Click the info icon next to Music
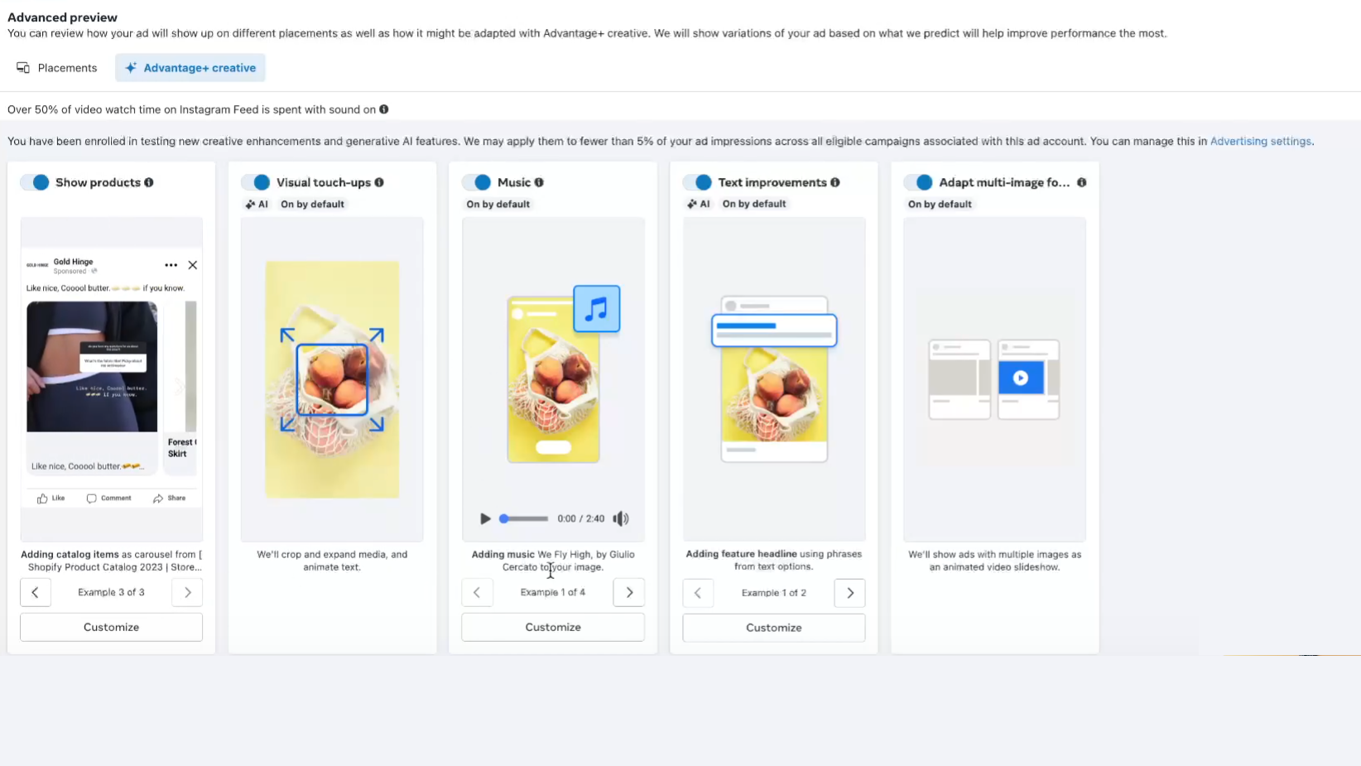 (x=539, y=182)
